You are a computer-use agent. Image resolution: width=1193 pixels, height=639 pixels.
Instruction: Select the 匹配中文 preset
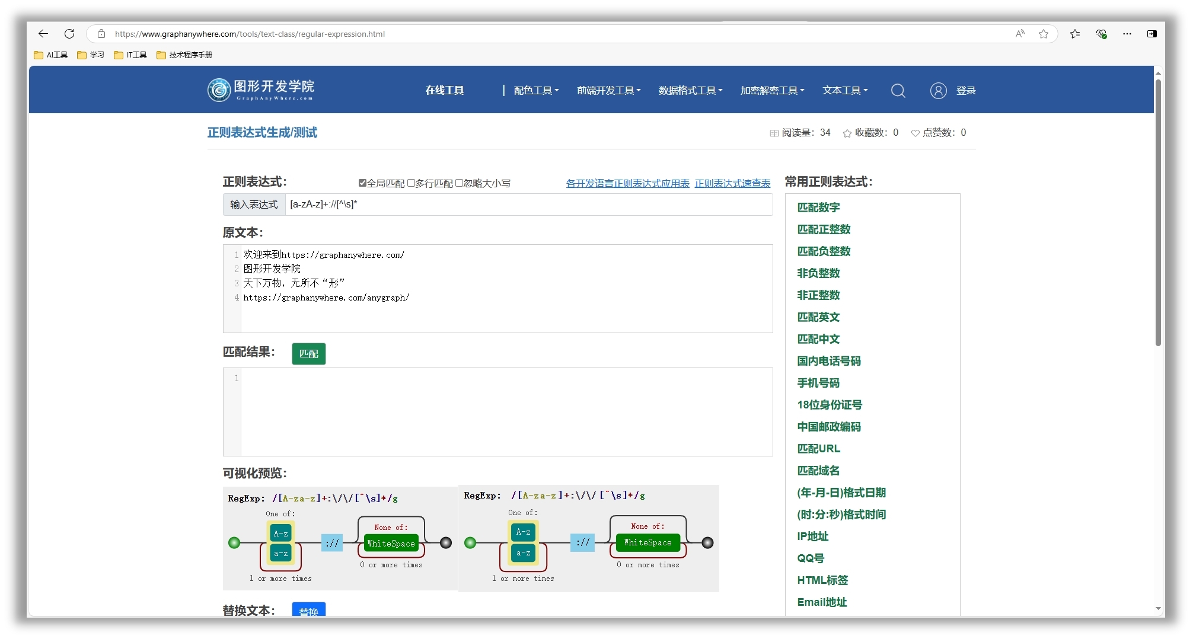[x=818, y=339]
